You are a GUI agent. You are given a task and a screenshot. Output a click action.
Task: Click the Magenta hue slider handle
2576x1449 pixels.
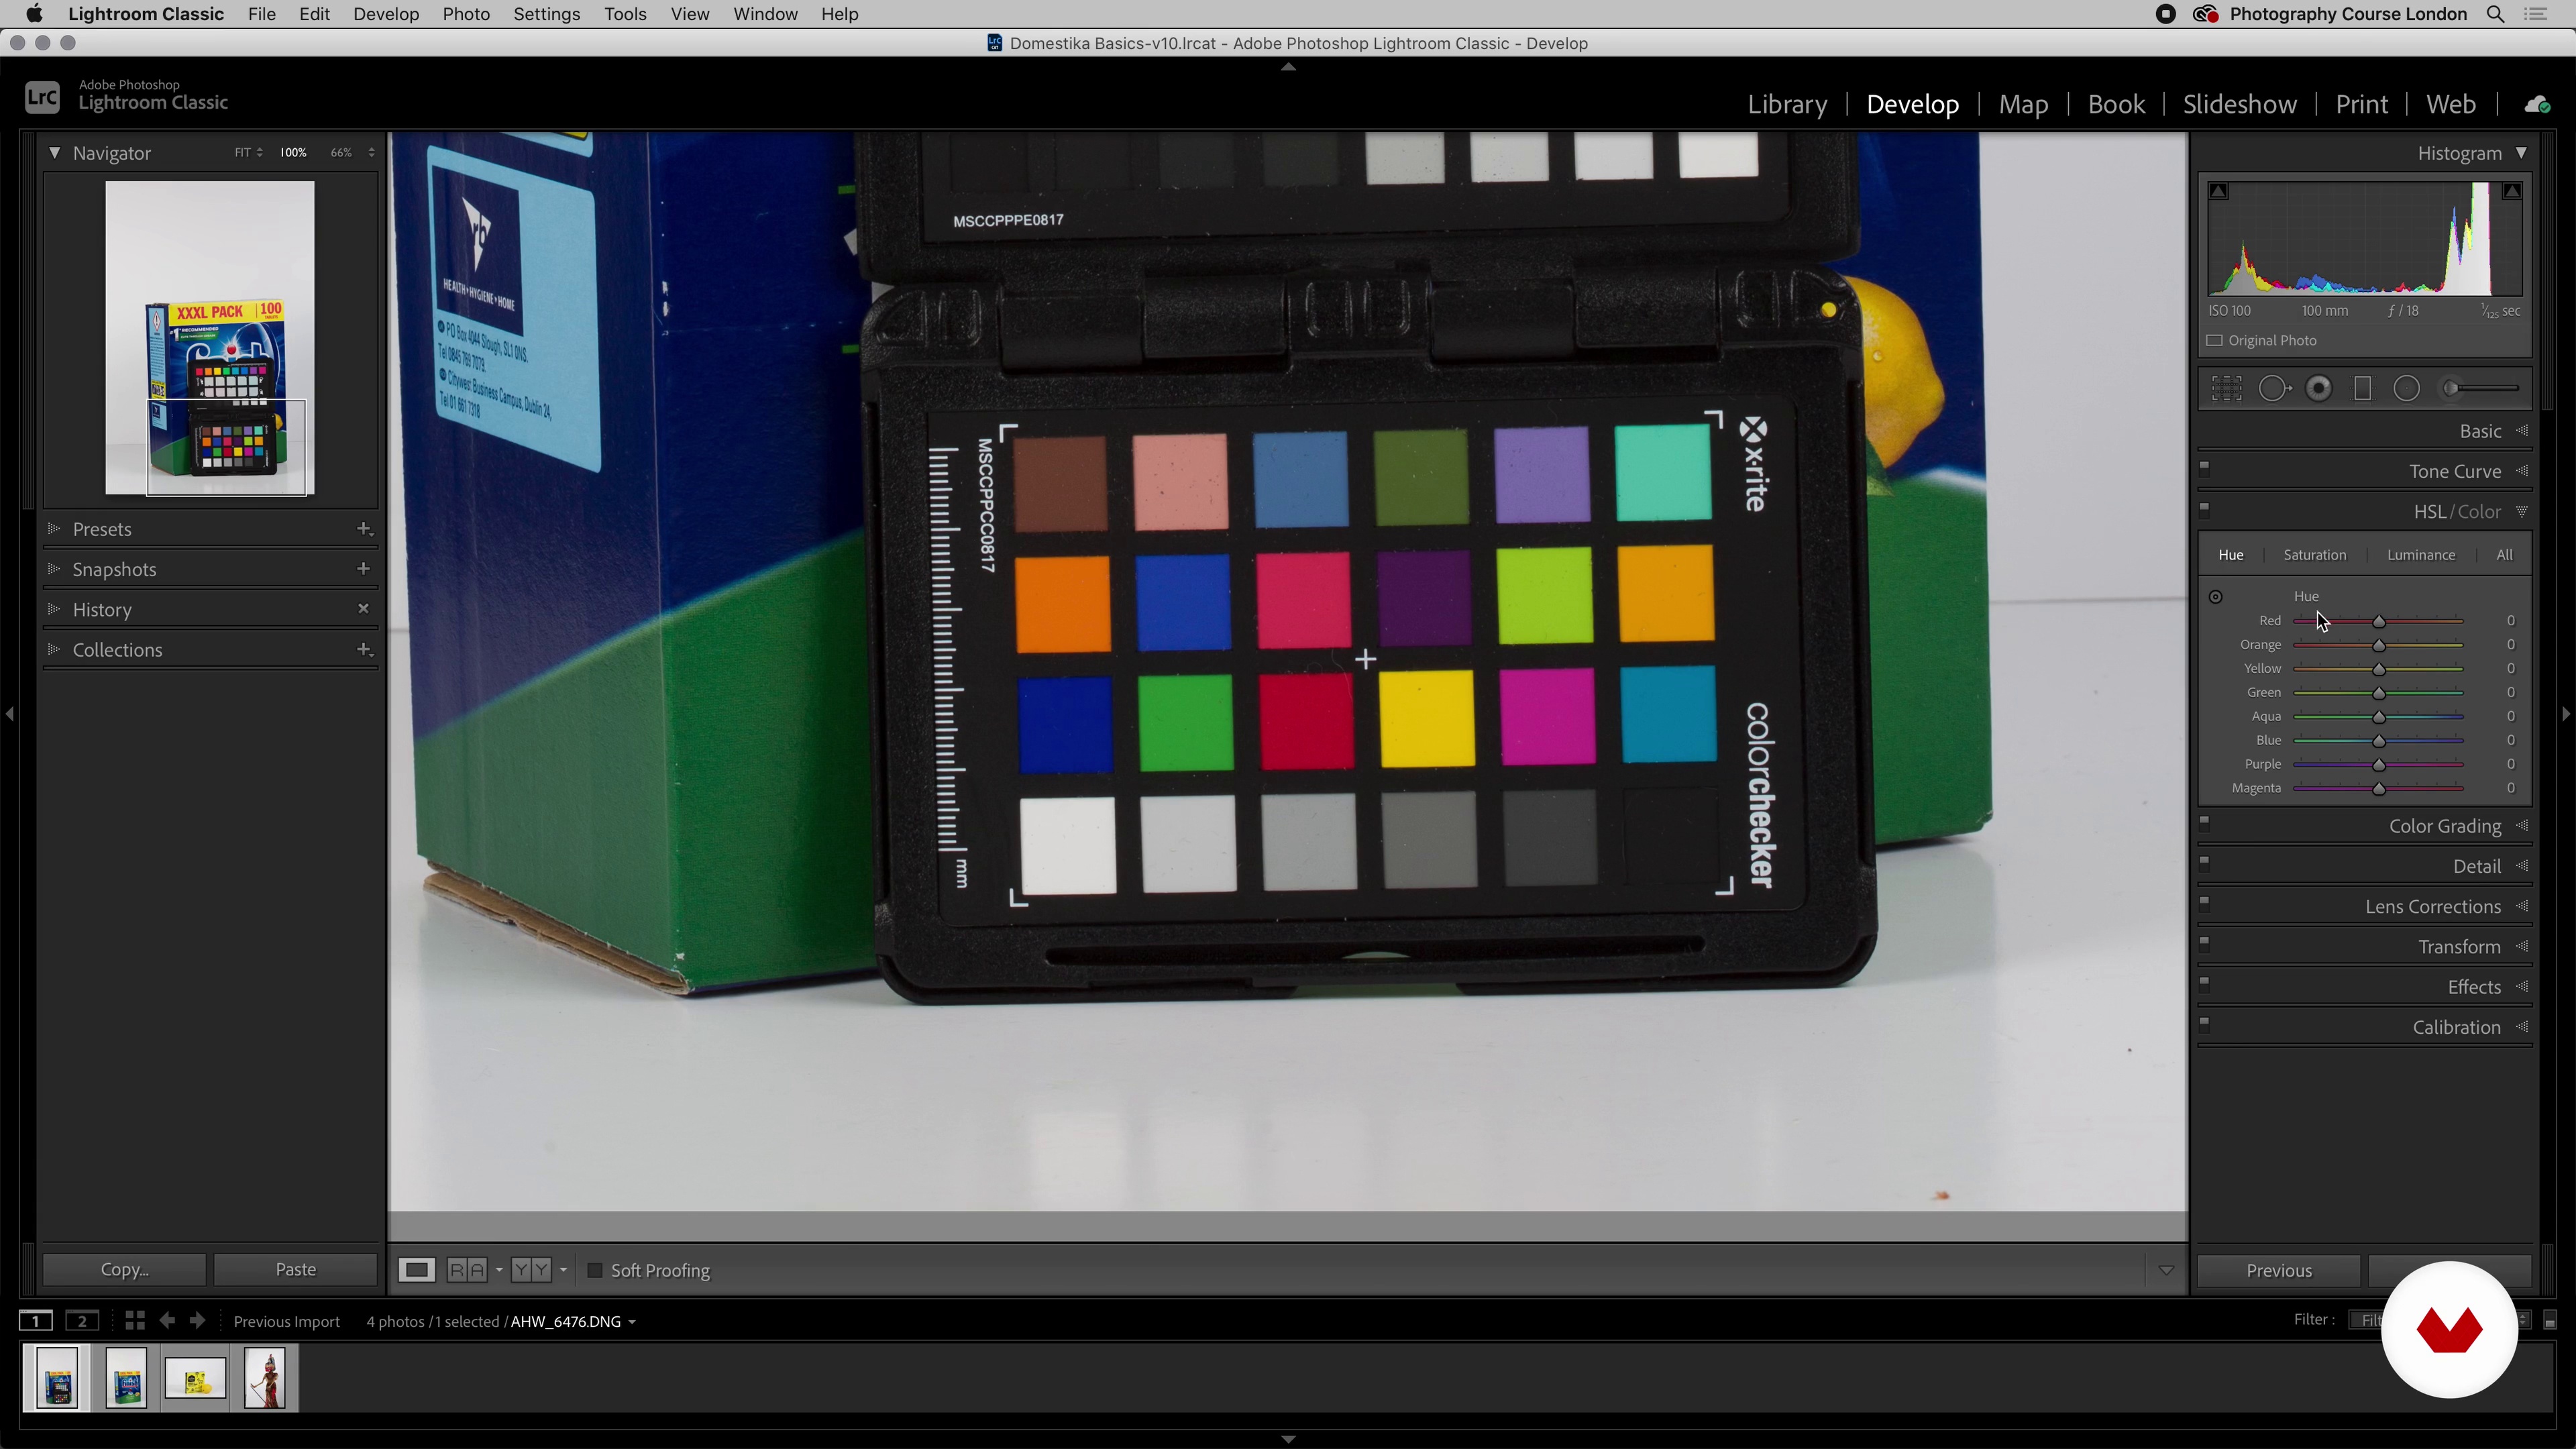[x=2379, y=789]
